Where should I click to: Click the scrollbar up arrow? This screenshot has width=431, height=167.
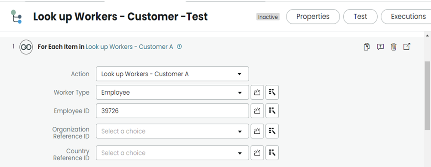428,36
